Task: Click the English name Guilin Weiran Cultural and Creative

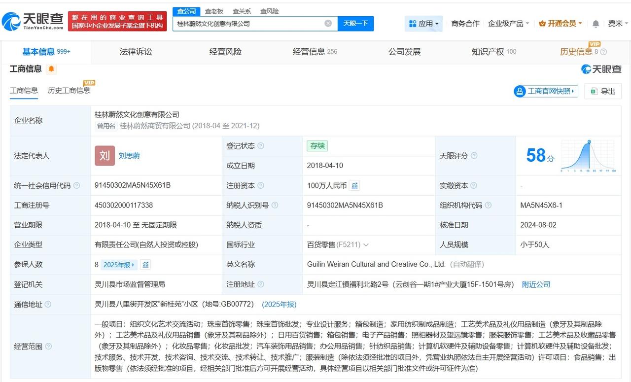Action: tap(376, 264)
